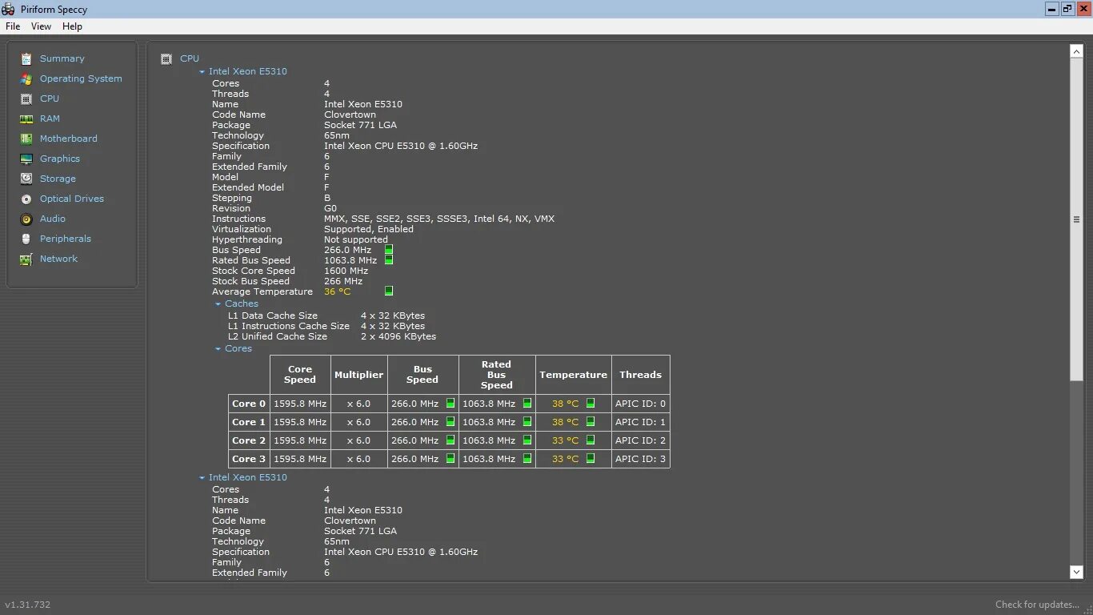The width and height of the screenshot is (1093, 615).
Task: Open the Optical Drives section label
Action: pos(72,199)
